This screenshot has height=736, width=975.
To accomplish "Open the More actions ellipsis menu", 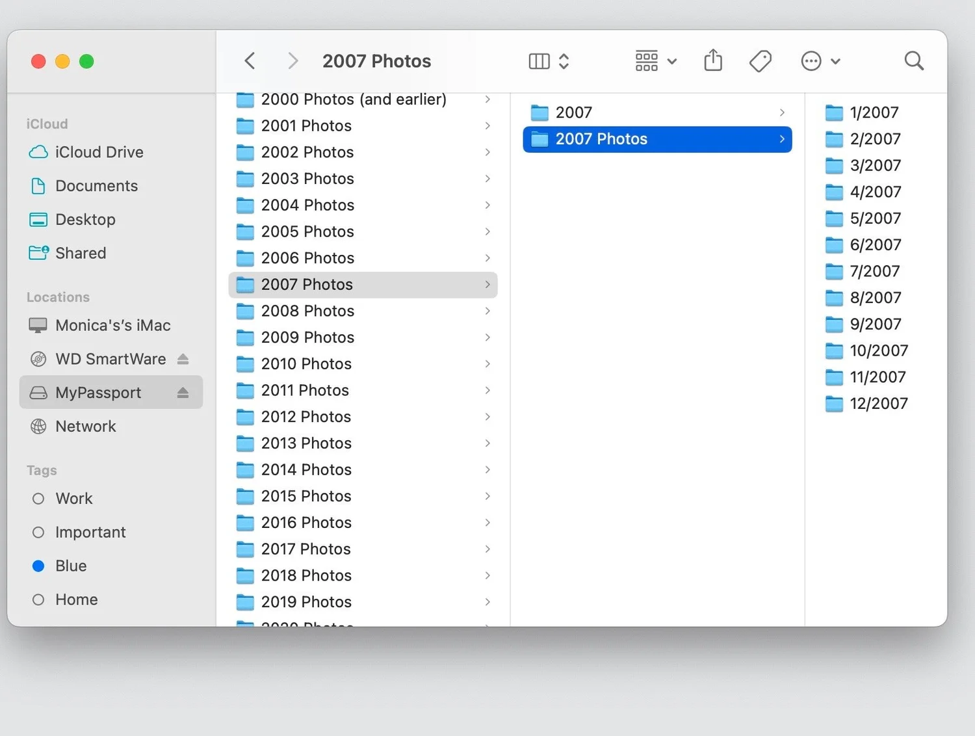I will coord(811,60).
